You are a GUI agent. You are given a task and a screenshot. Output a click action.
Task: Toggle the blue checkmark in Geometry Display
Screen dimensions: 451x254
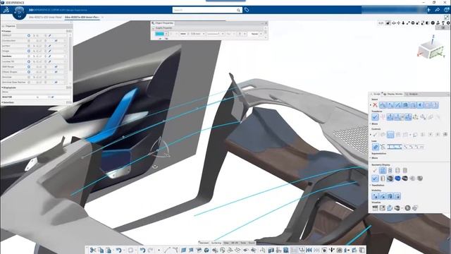375,179
